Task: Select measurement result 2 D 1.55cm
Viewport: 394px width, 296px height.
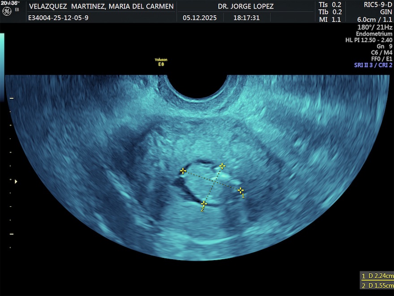Action: point(377,286)
